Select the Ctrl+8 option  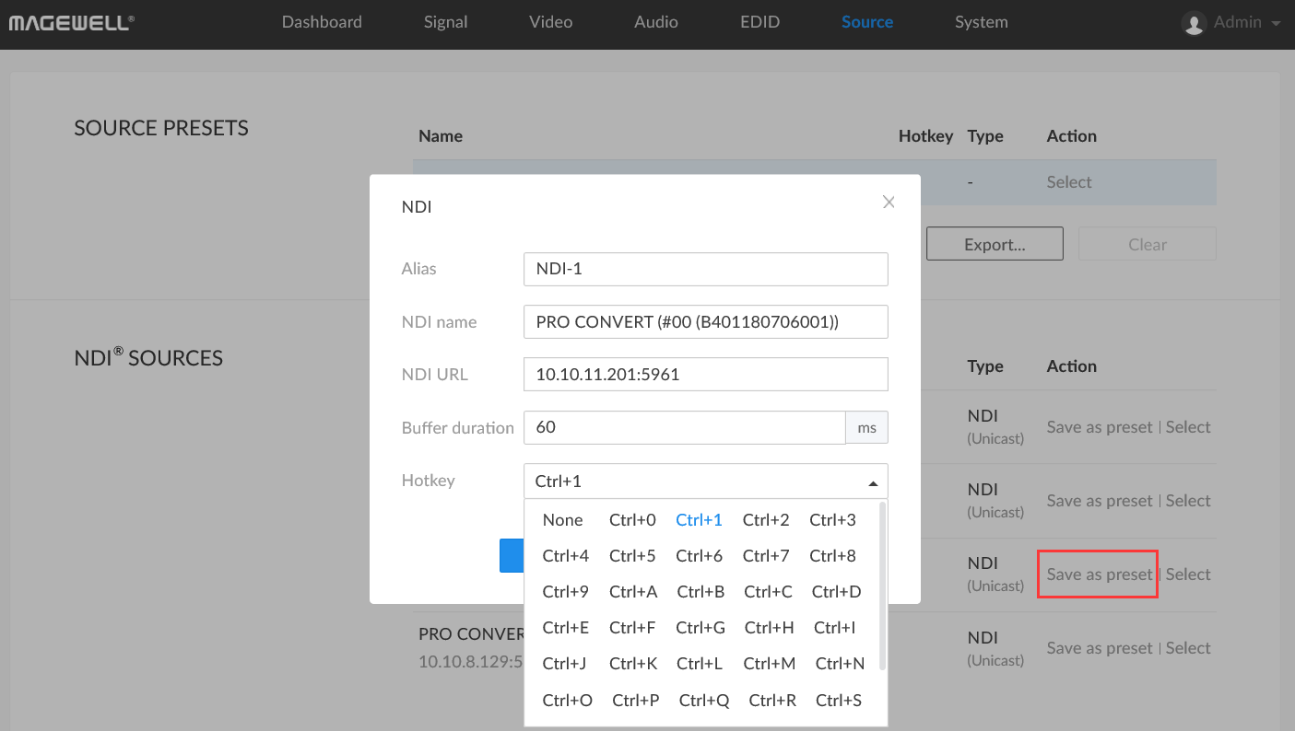click(x=833, y=556)
